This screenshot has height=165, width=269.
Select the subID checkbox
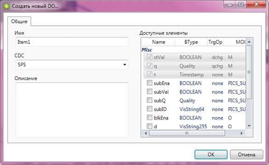149,109
